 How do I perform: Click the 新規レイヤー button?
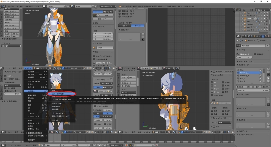[103, 19]
